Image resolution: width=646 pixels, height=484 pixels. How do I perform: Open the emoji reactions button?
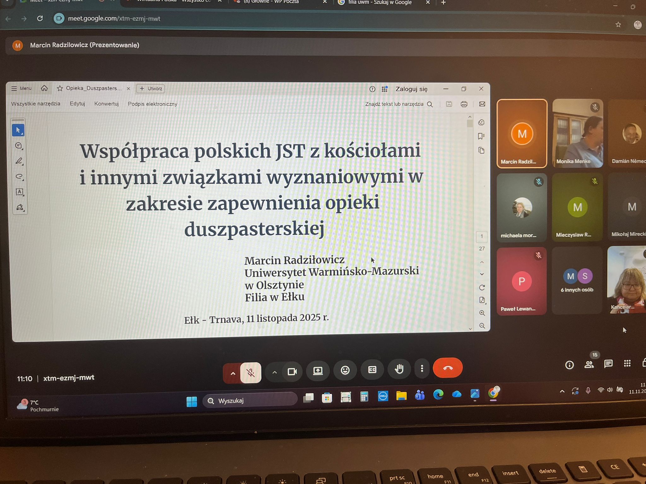[x=345, y=370]
